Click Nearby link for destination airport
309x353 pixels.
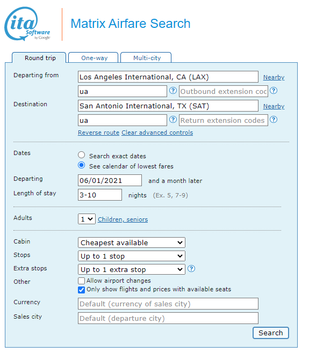[274, 106]
